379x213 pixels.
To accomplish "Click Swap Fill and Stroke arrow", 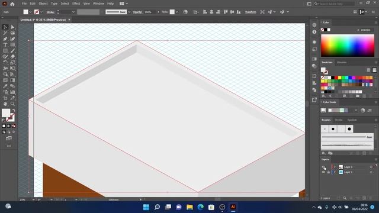I will tap(14, 110).
